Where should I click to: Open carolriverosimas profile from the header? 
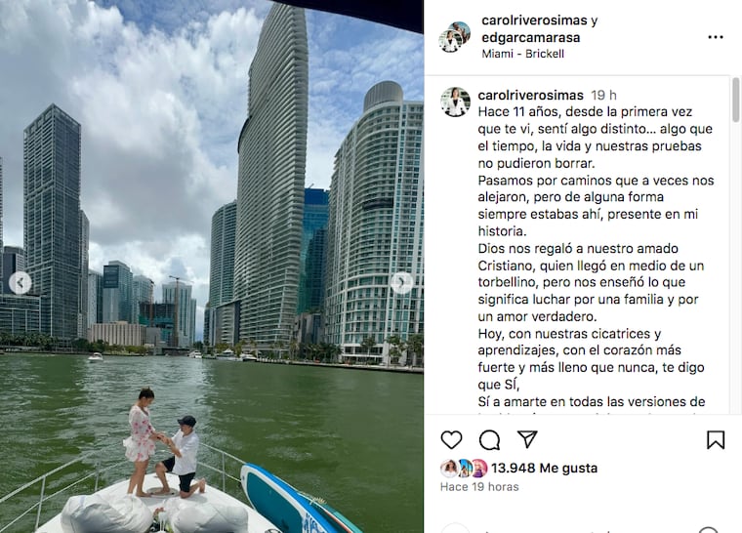tap(534, 20)
